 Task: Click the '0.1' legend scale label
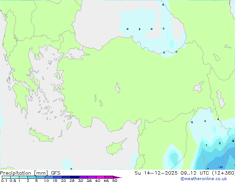[4, 181]
